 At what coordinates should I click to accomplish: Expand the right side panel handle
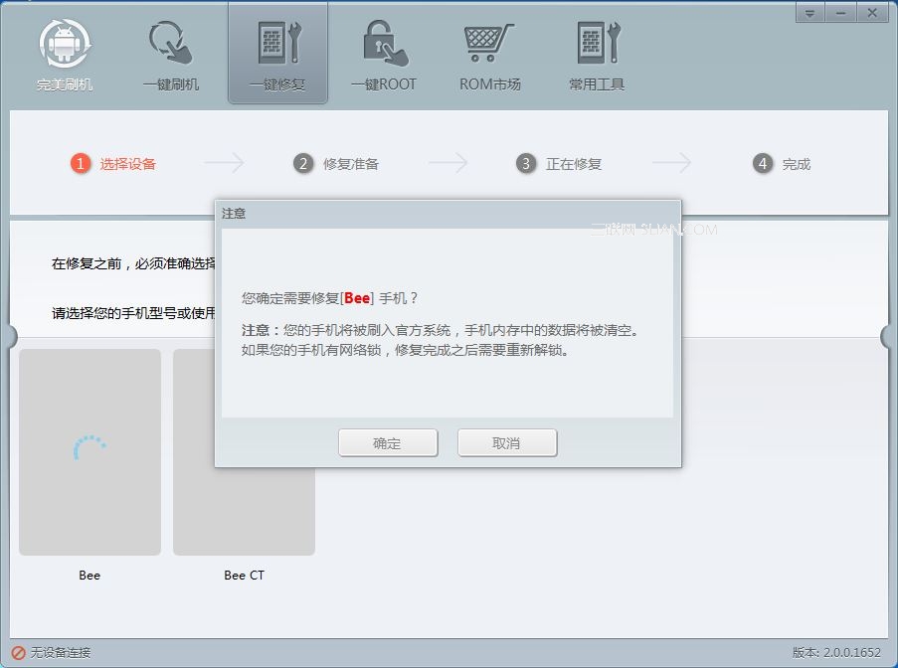coord(887,336)
